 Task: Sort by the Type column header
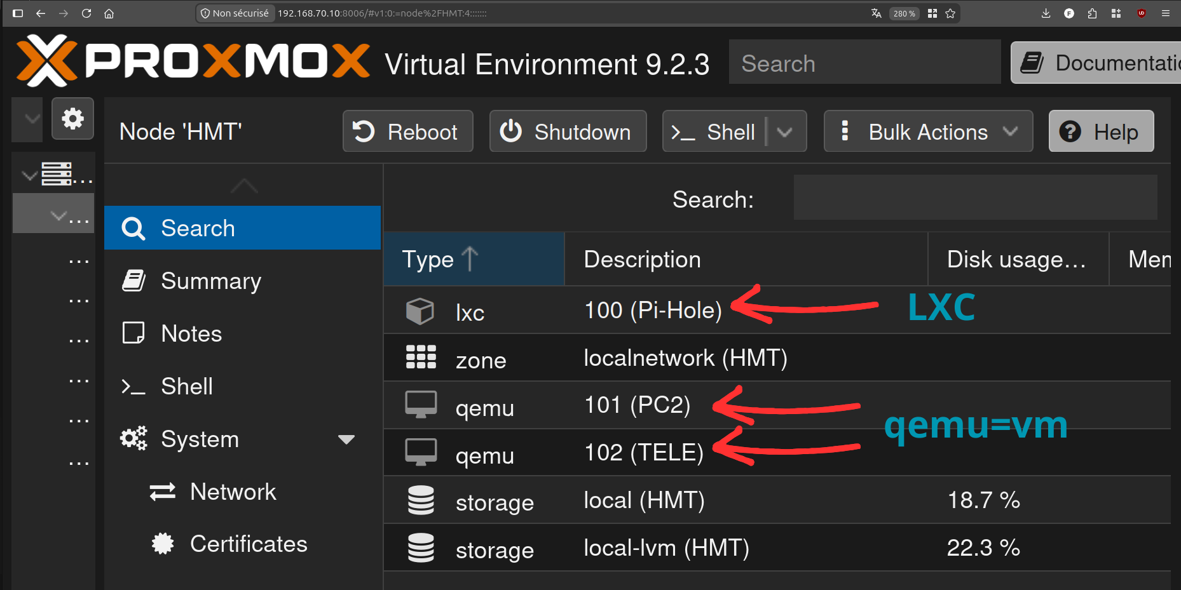(474, 259)
